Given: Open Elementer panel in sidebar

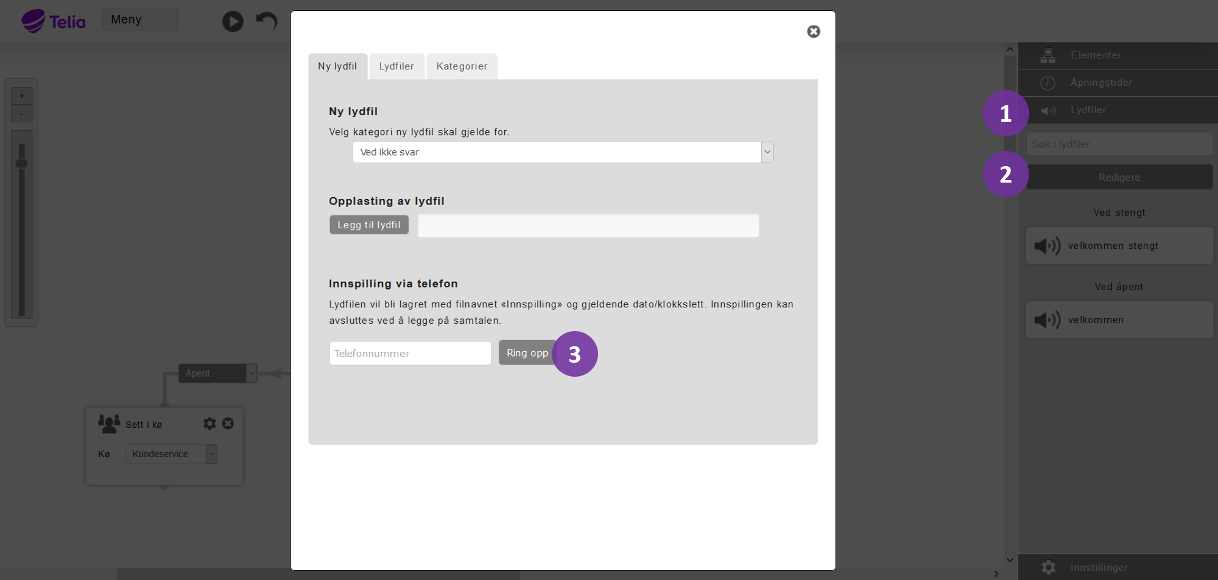Looking at the screenshot, I should pos(1047,55).
